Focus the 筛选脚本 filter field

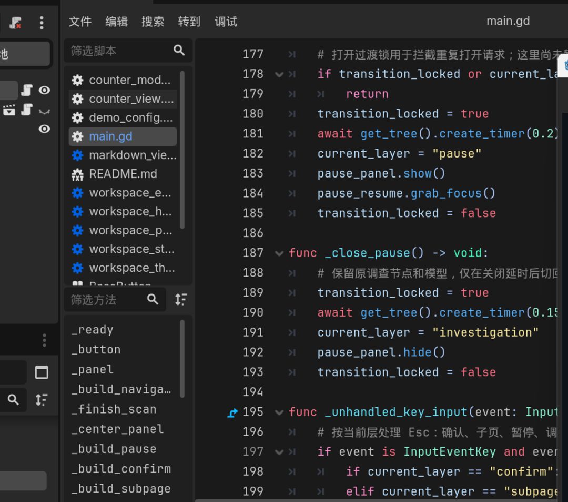click(128, 51)
